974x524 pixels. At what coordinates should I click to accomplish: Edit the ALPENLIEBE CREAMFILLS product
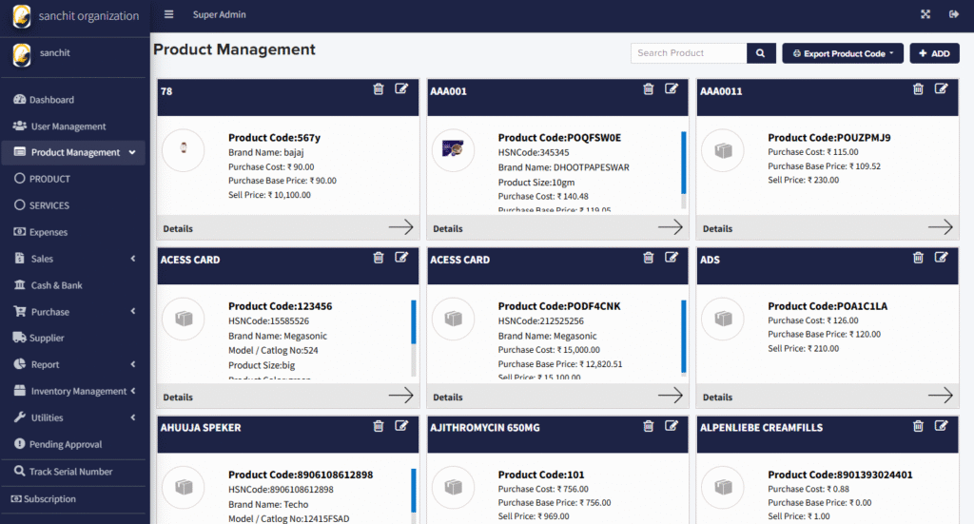coord(941,427)
